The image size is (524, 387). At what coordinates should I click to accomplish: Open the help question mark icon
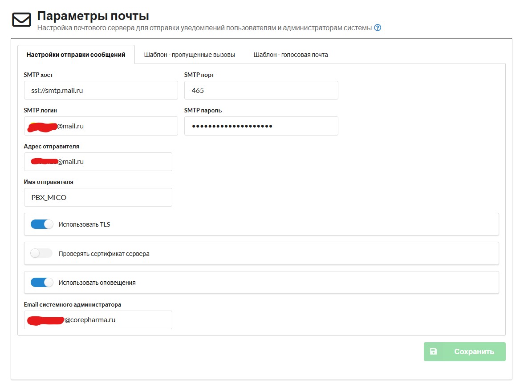(x=378, y=28)
